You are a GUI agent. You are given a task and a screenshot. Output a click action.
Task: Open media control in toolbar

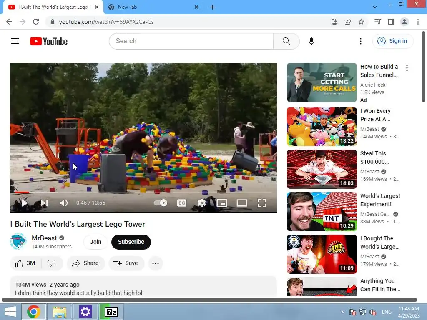pyautogui.click(x=377, y=22)
